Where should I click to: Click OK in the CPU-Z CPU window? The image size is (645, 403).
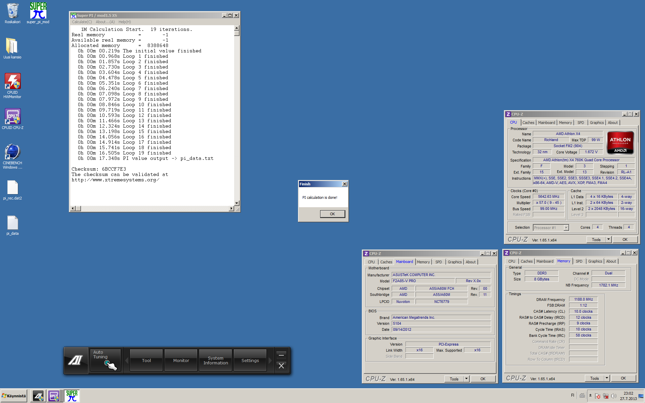pyautogui.click(x=625, y=239)
